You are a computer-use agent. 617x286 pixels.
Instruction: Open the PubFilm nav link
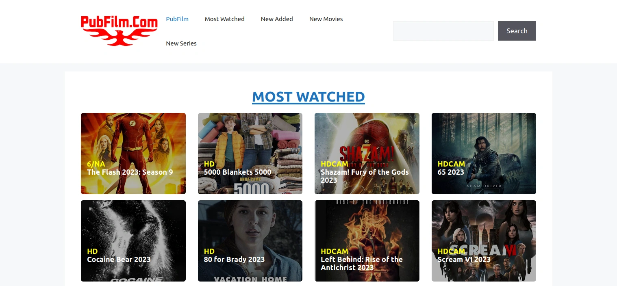click(177, 19)
